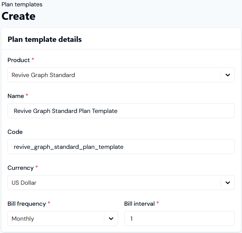The width and height of the screenshot is (242, 233).
Task: Click the Name field label
Action: [x=16, y=96]
